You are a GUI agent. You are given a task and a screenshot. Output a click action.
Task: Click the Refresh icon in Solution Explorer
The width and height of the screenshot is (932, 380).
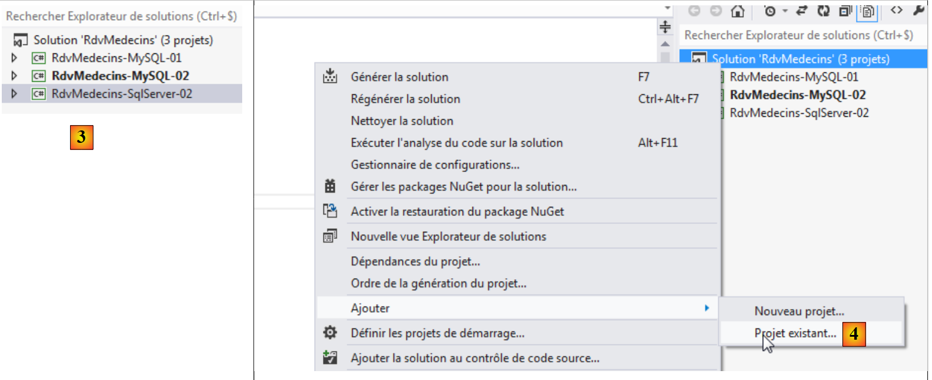[x=823, y=11]
